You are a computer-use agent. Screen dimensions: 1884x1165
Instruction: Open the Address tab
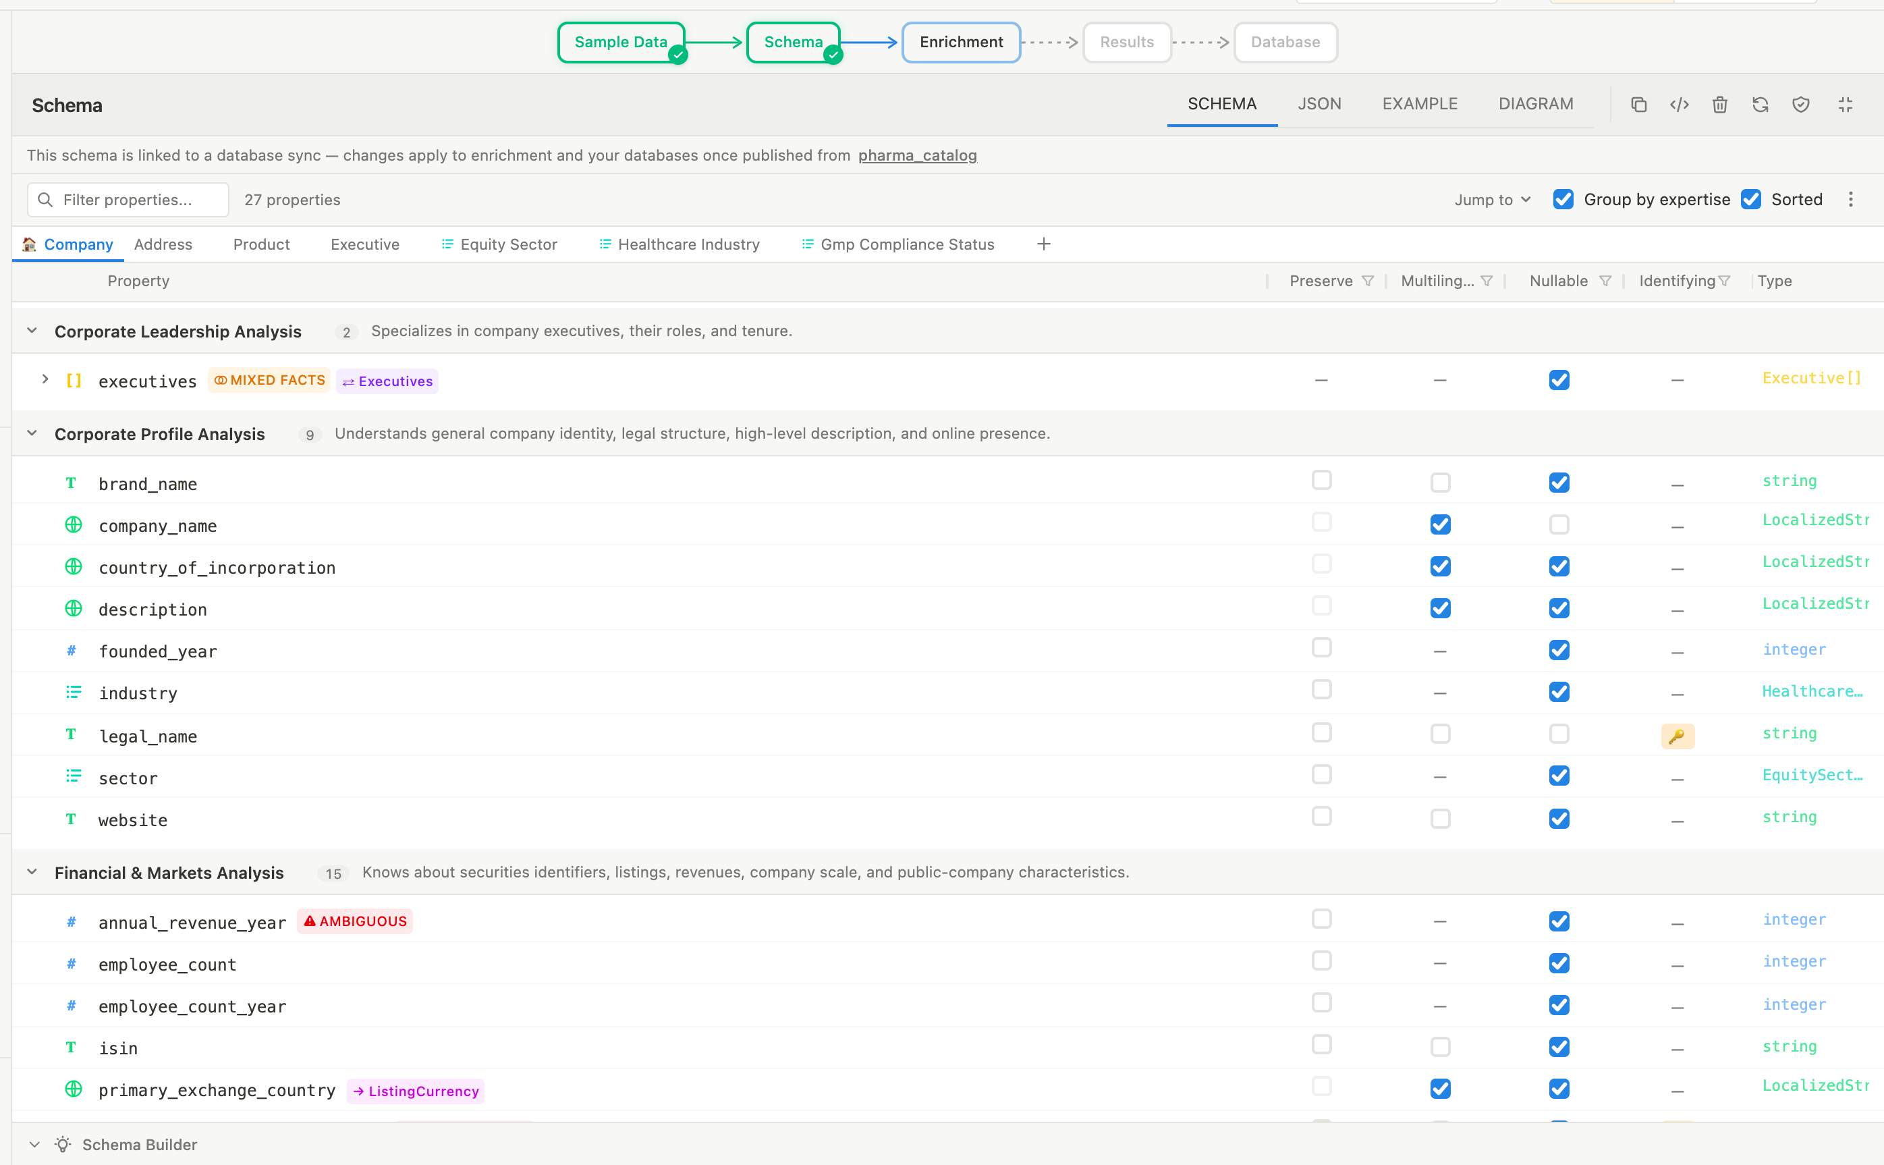coord(163,244)
